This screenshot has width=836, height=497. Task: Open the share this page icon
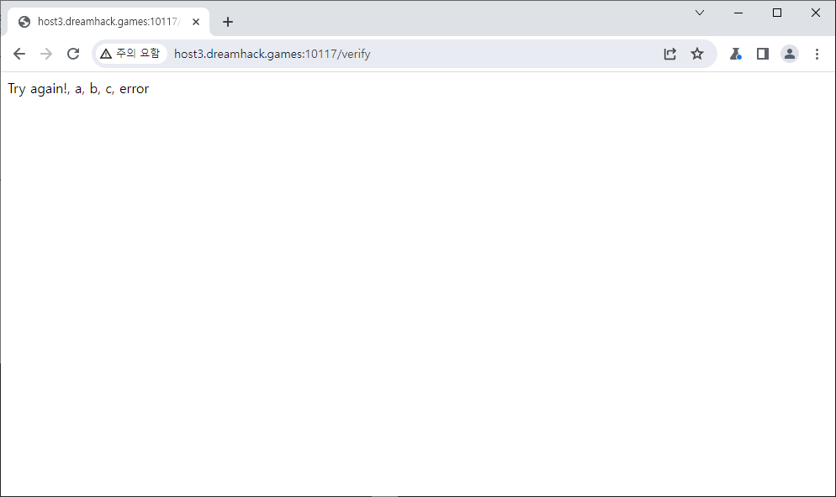pos(670,54)
